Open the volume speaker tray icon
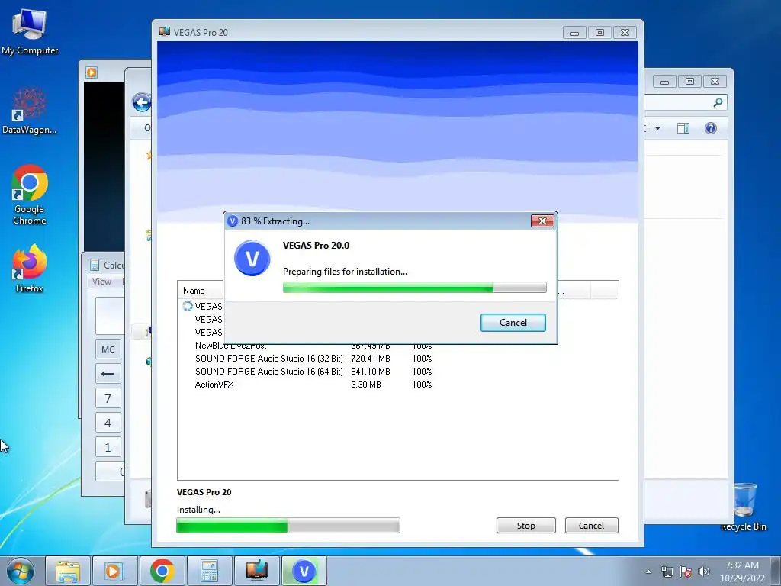The height and width of the screenshot is (586, 781). pos(704,572)
